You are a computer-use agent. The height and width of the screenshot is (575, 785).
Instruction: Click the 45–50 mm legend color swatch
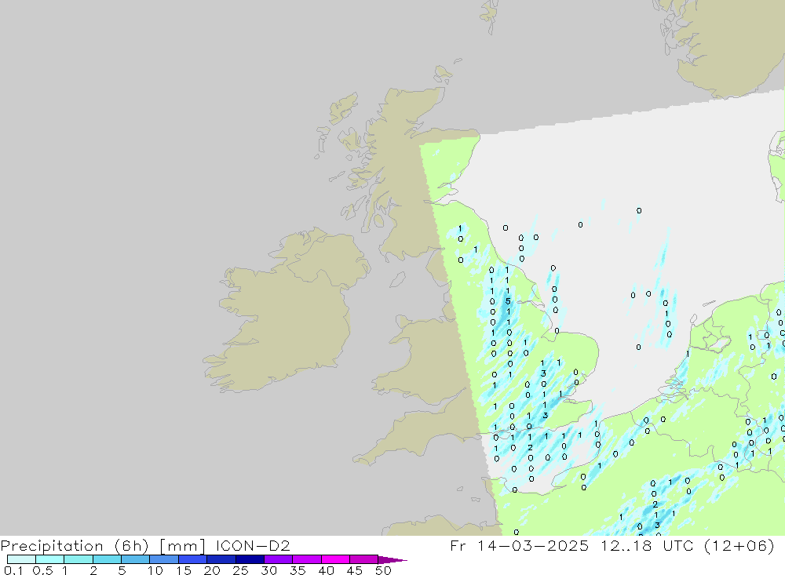[364, 559]
